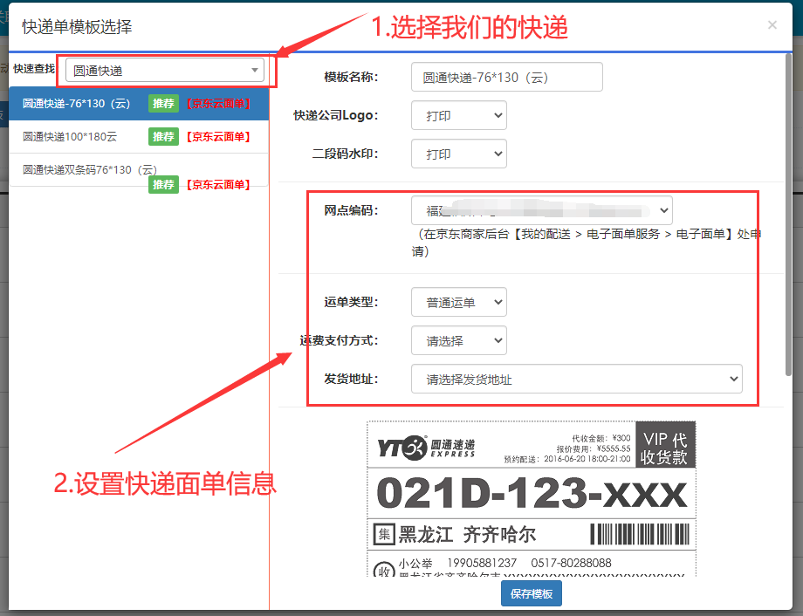Click the 快速查找 label
Screen dimensions: 803x616
[x=34, y=69]
